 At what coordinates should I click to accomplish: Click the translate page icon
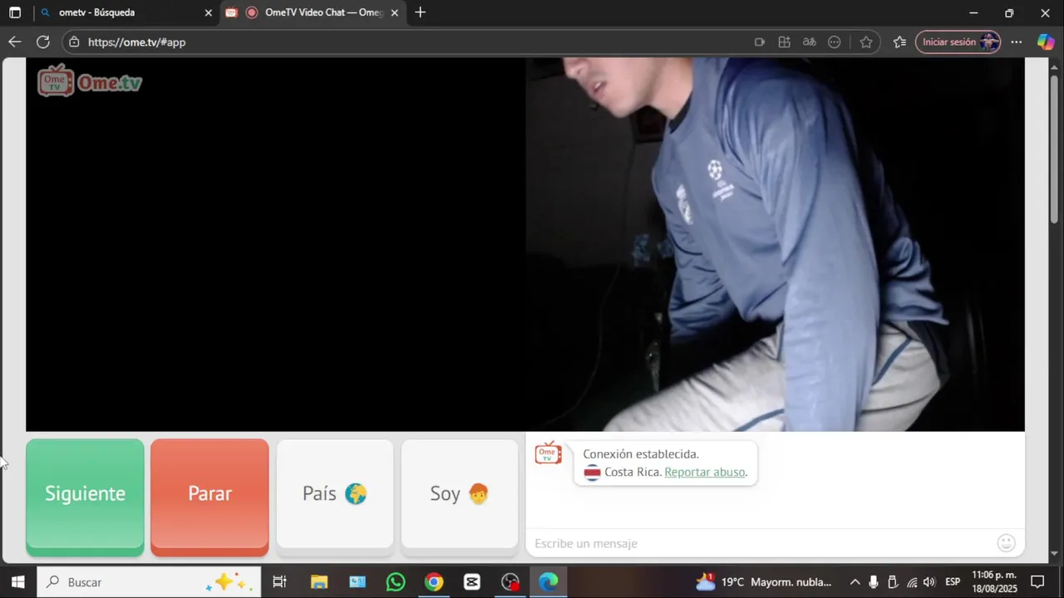click(809, 42)
